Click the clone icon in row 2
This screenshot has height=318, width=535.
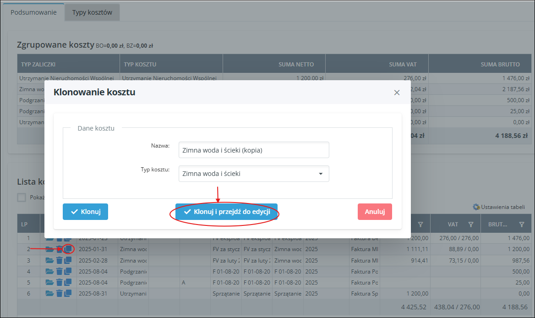[x=68, y=249]
